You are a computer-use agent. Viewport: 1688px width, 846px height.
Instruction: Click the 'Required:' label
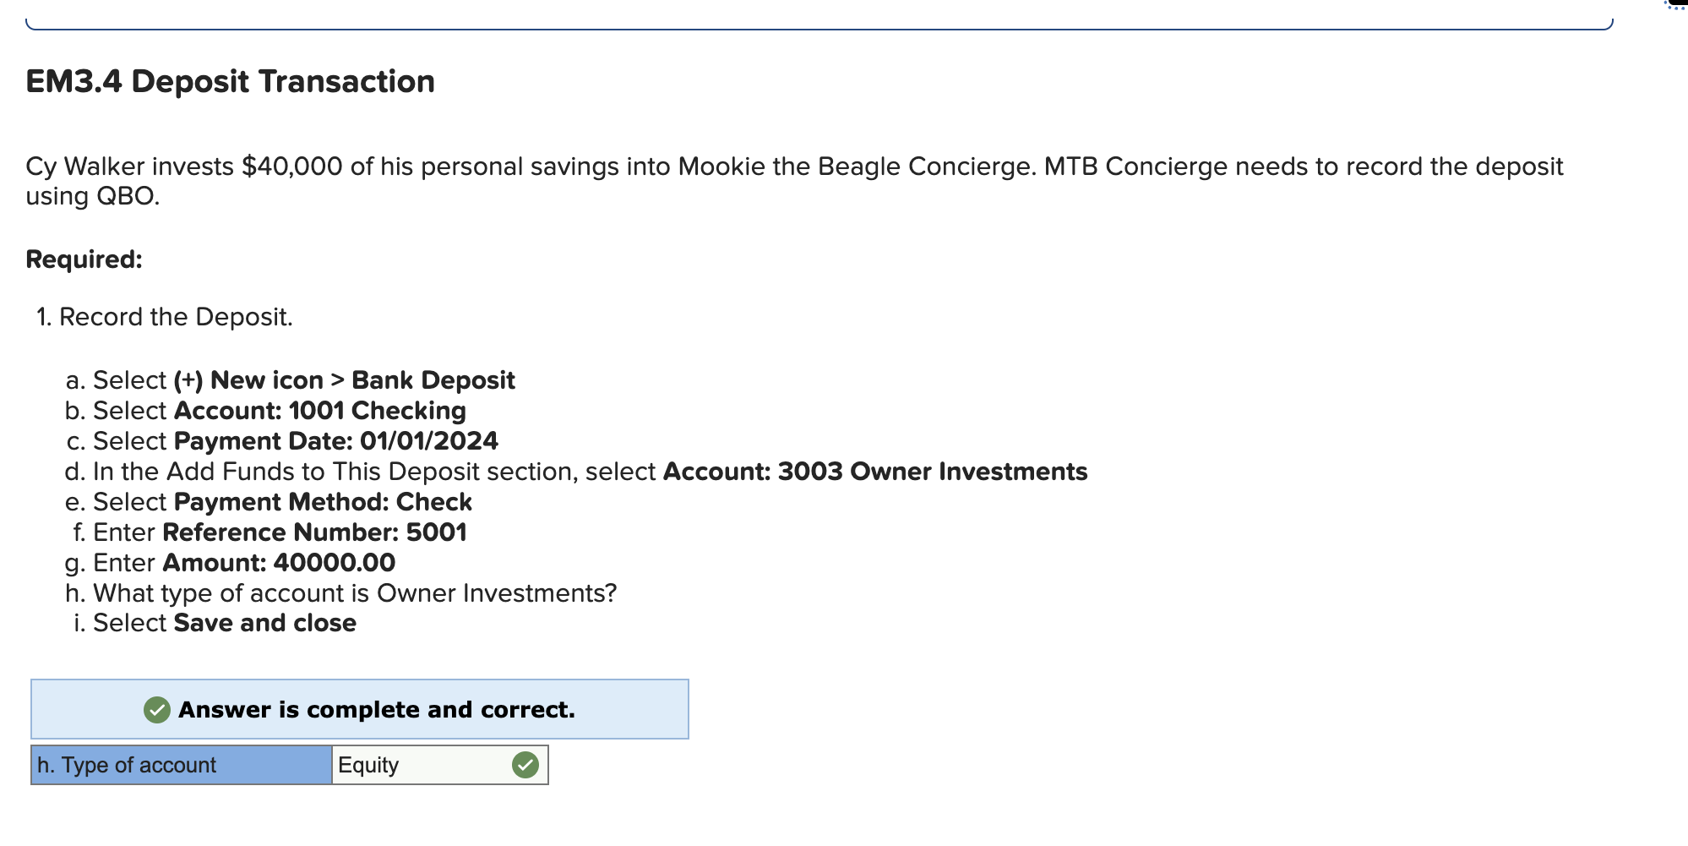coord(84,259)
